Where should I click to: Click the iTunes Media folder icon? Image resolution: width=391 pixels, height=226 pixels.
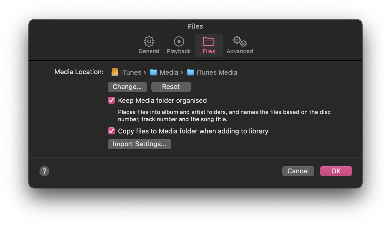pyautogui.click(x=190, y=72)
